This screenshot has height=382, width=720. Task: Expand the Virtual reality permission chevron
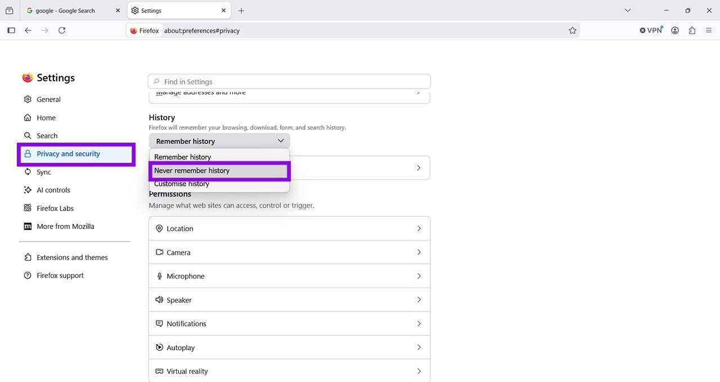pyautogui.click(x=419, y=371)
